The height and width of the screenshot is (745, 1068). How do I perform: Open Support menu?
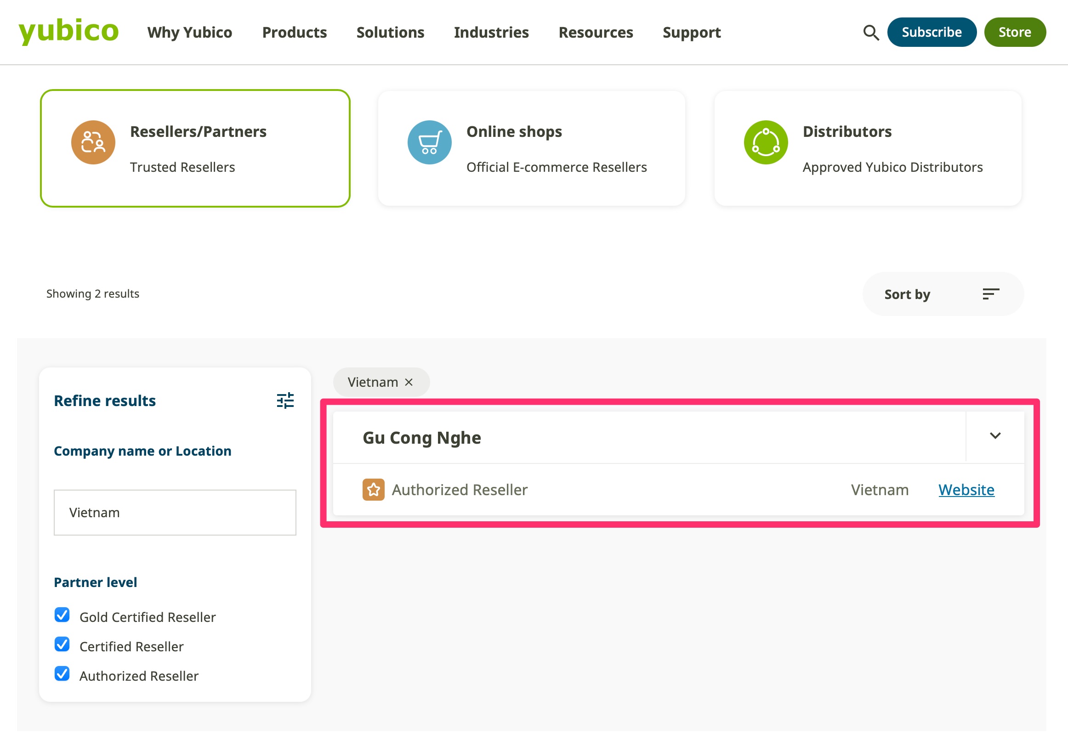(x=692, y=33)
